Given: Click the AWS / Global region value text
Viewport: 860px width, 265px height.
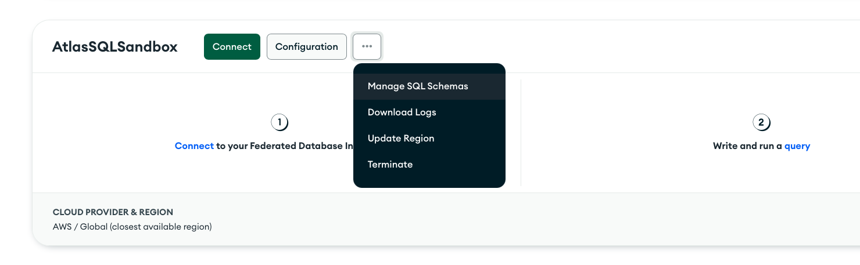Looking at the screenshot, I should click(132, 227).
